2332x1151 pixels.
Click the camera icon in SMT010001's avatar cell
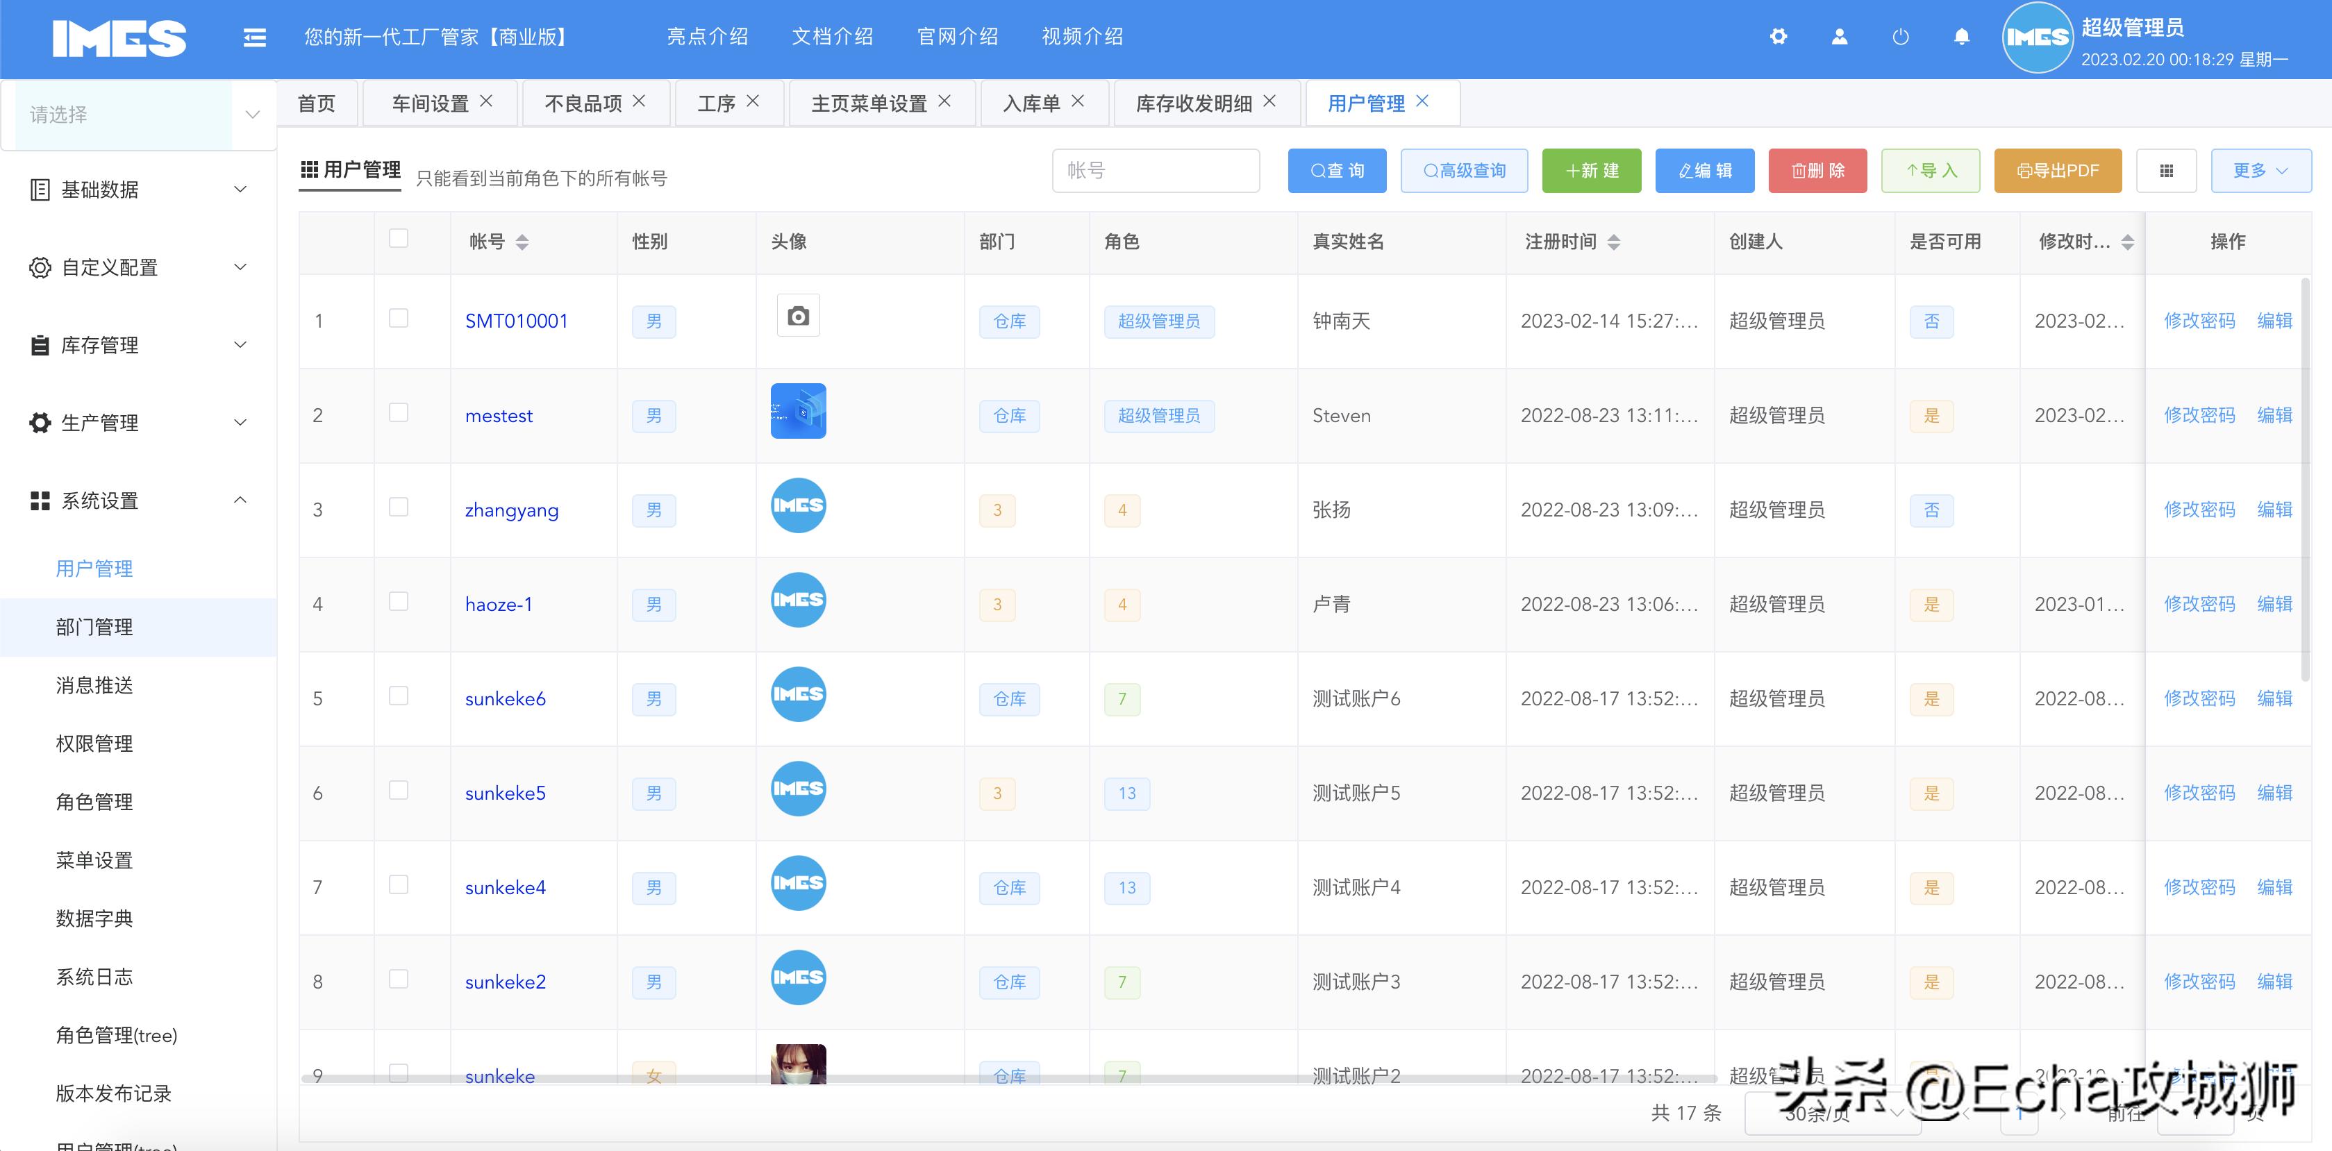pos(797,315)
